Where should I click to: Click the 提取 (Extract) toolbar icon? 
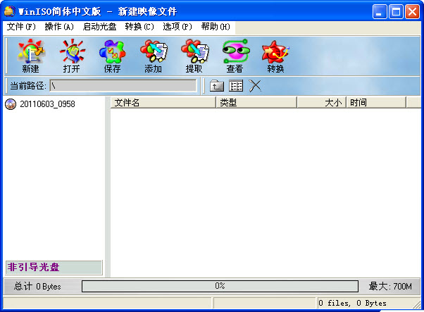[x=194, y=56]
